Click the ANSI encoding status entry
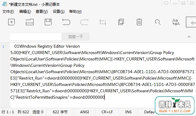 point(84,112)
